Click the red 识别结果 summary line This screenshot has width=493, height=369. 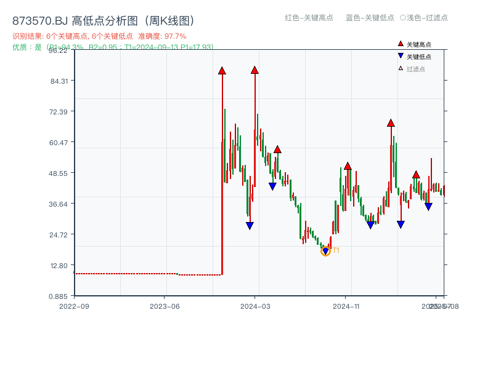click(99, 36)
